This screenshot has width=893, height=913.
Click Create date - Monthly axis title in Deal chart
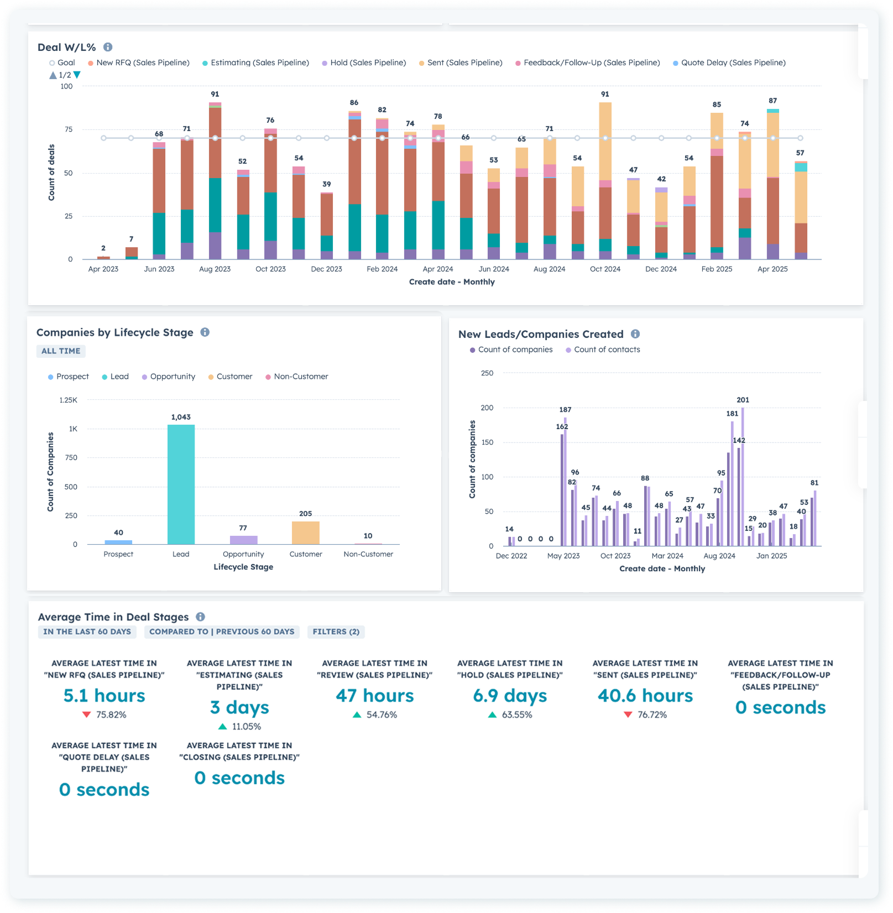pyautogui.click(x=452, y=282)
